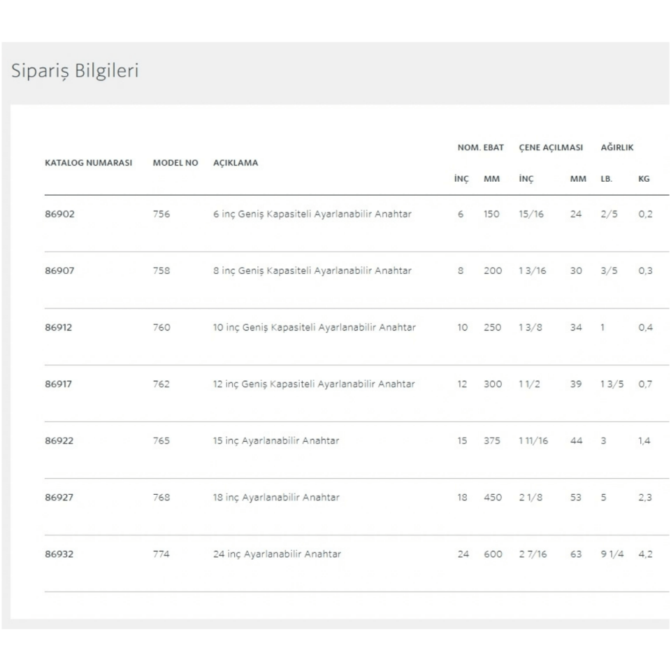Click model number 756
Screen dimensions: 671x671
tap(161, 214)
